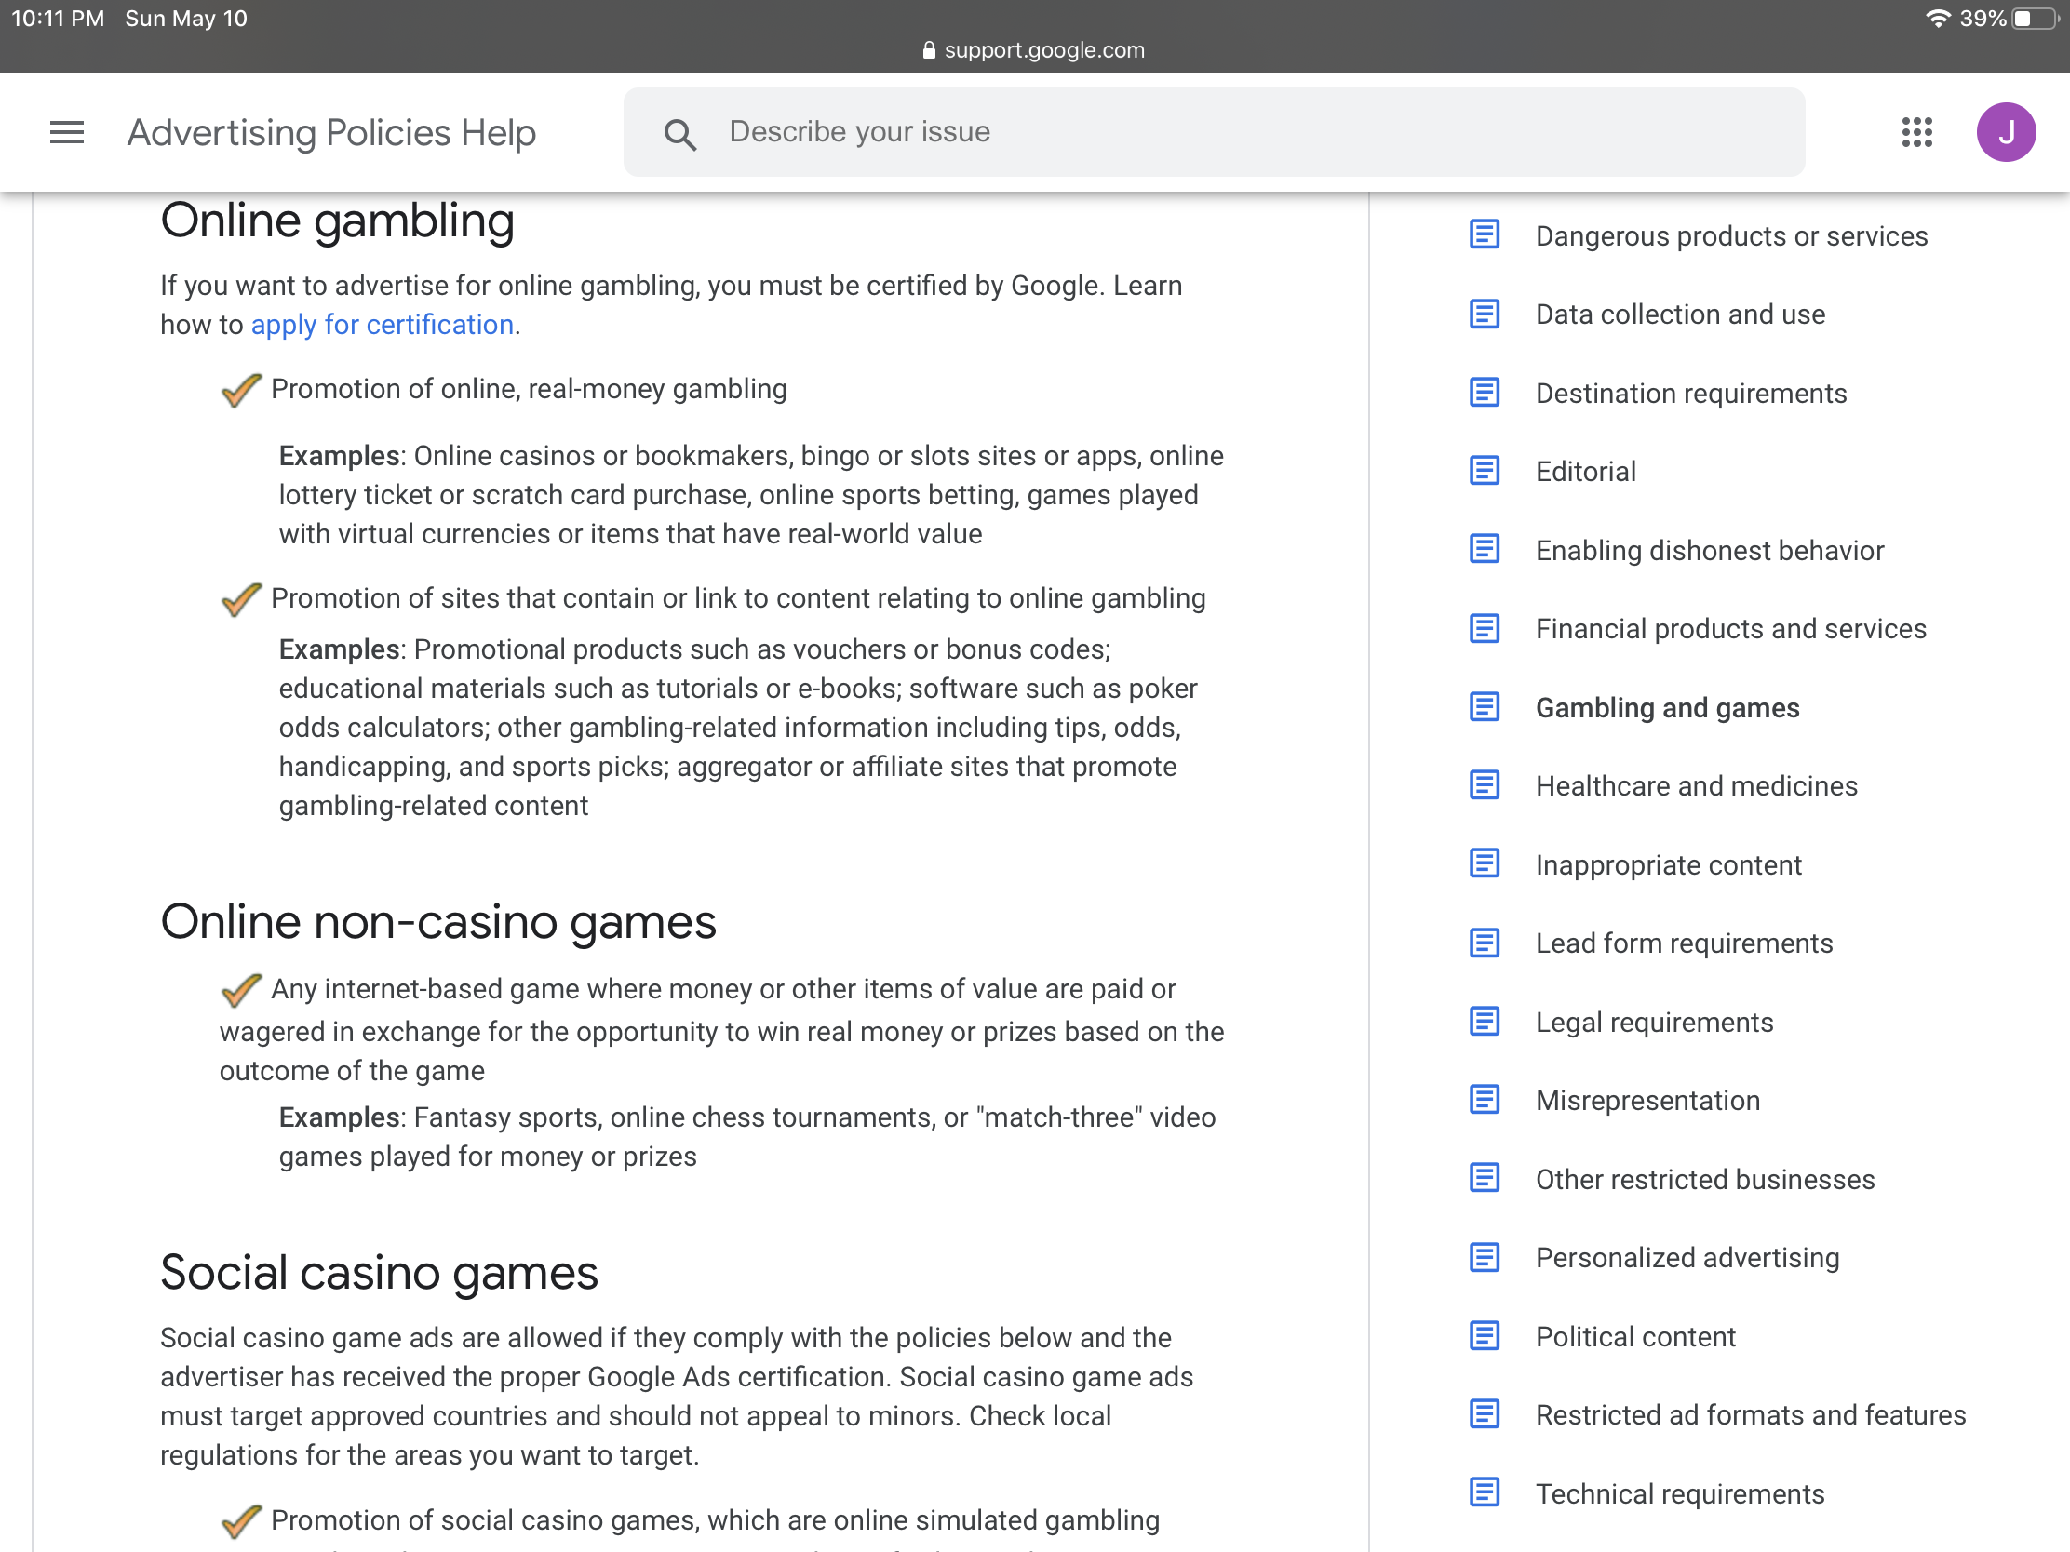Viewport: 2070px width, 1552px height.
Task: Click the search magnifier icon
Action: click(680, 134)
